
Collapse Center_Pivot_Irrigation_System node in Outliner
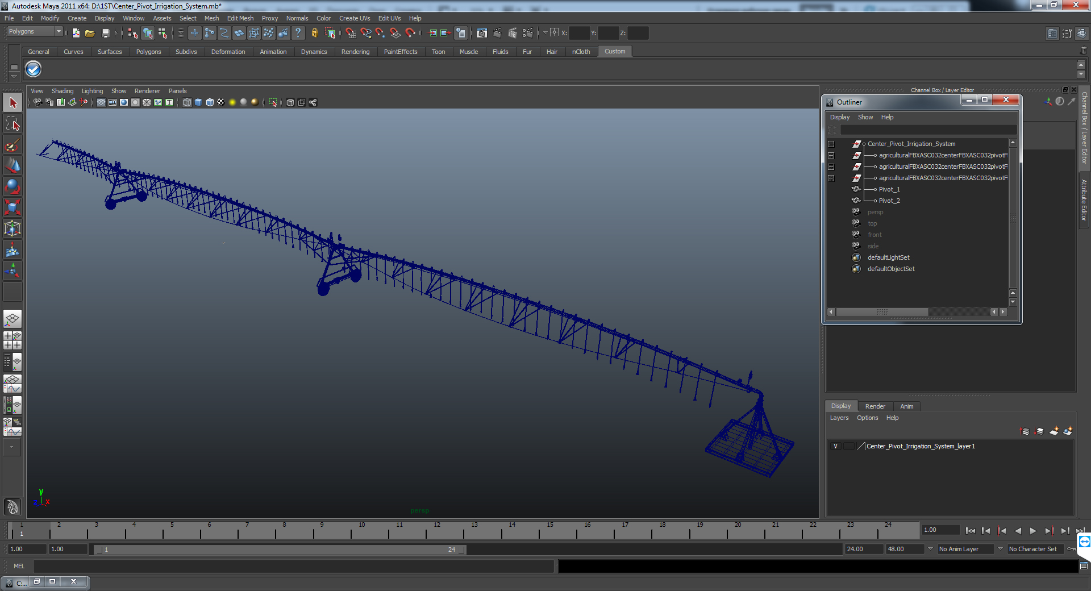(831, 144)
